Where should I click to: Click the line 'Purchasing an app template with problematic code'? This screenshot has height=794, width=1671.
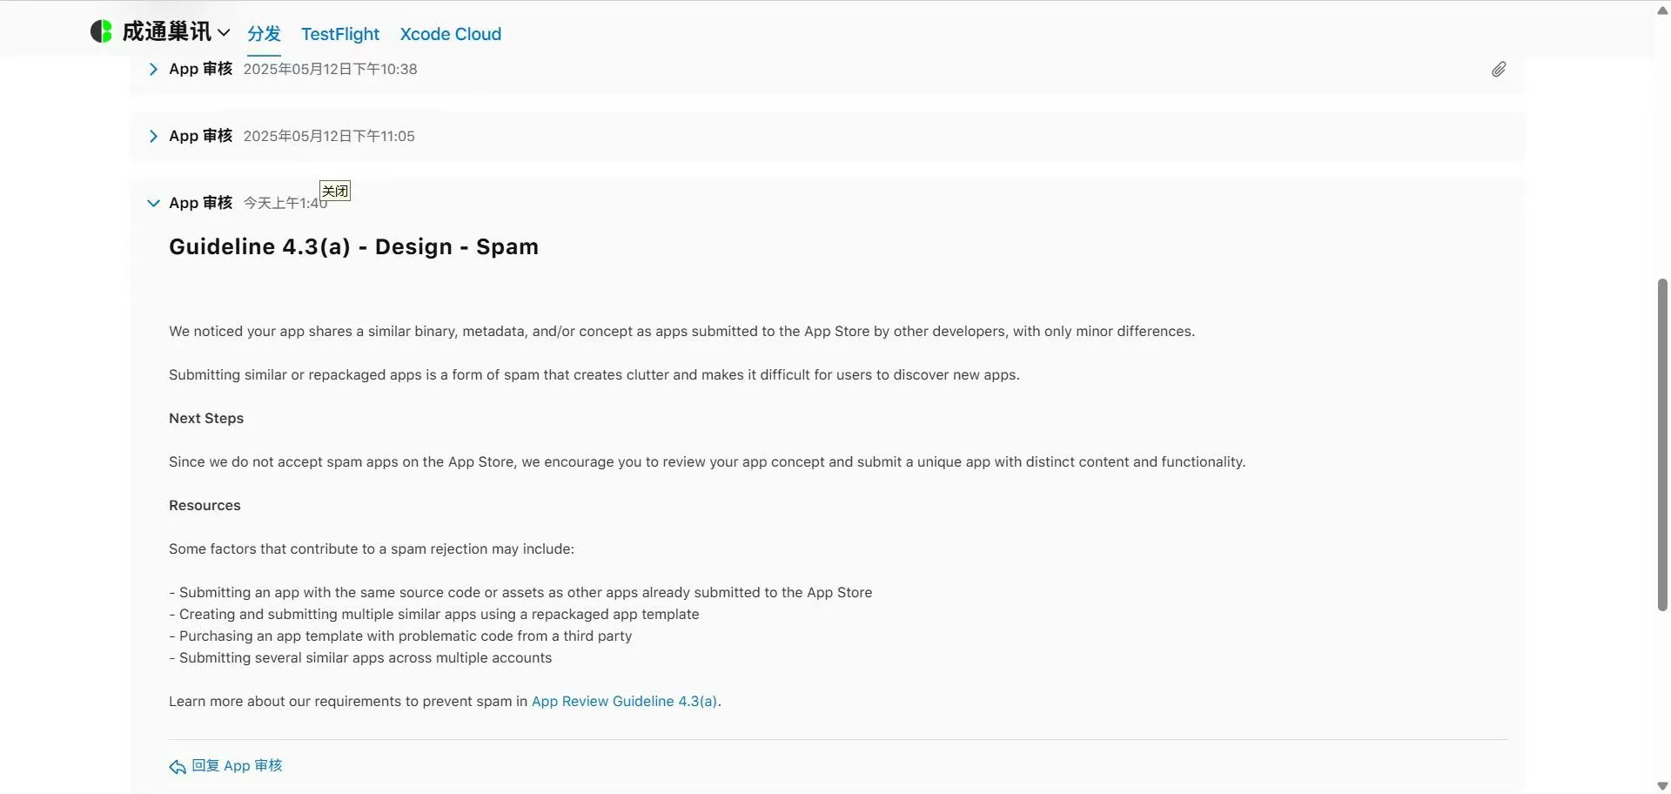tap(400, 636)
